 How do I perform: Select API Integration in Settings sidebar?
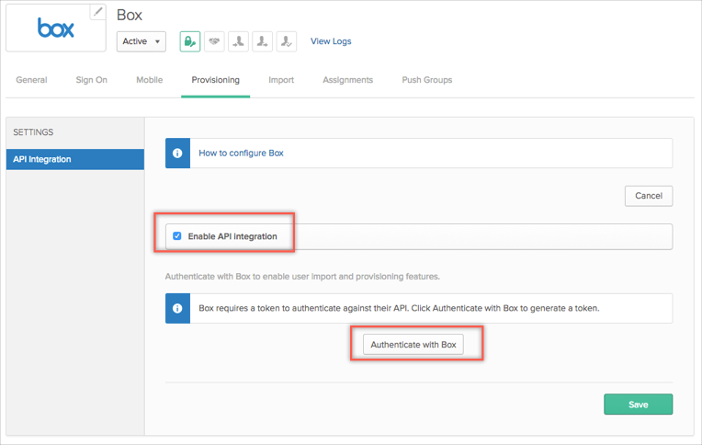tap(74, 159)
